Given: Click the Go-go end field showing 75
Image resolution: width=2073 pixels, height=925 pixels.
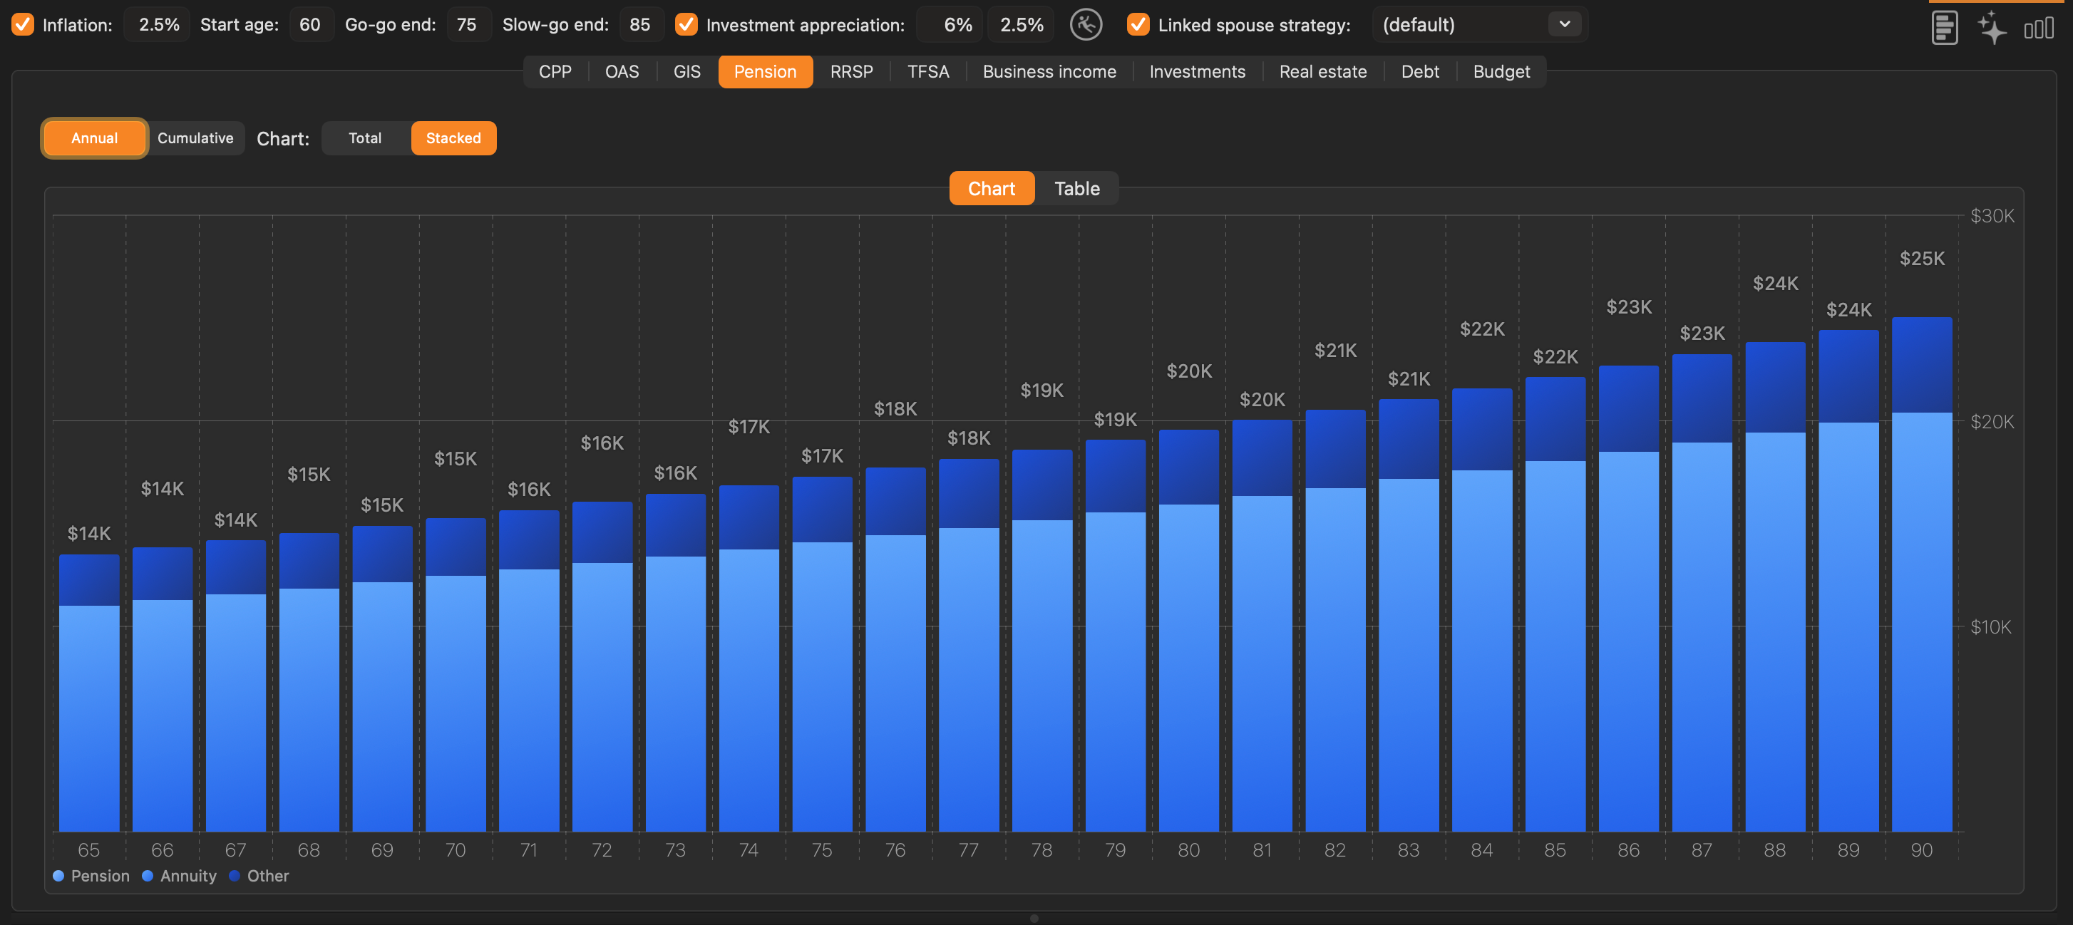Looking at the screenshot, I should click(468, 24).
